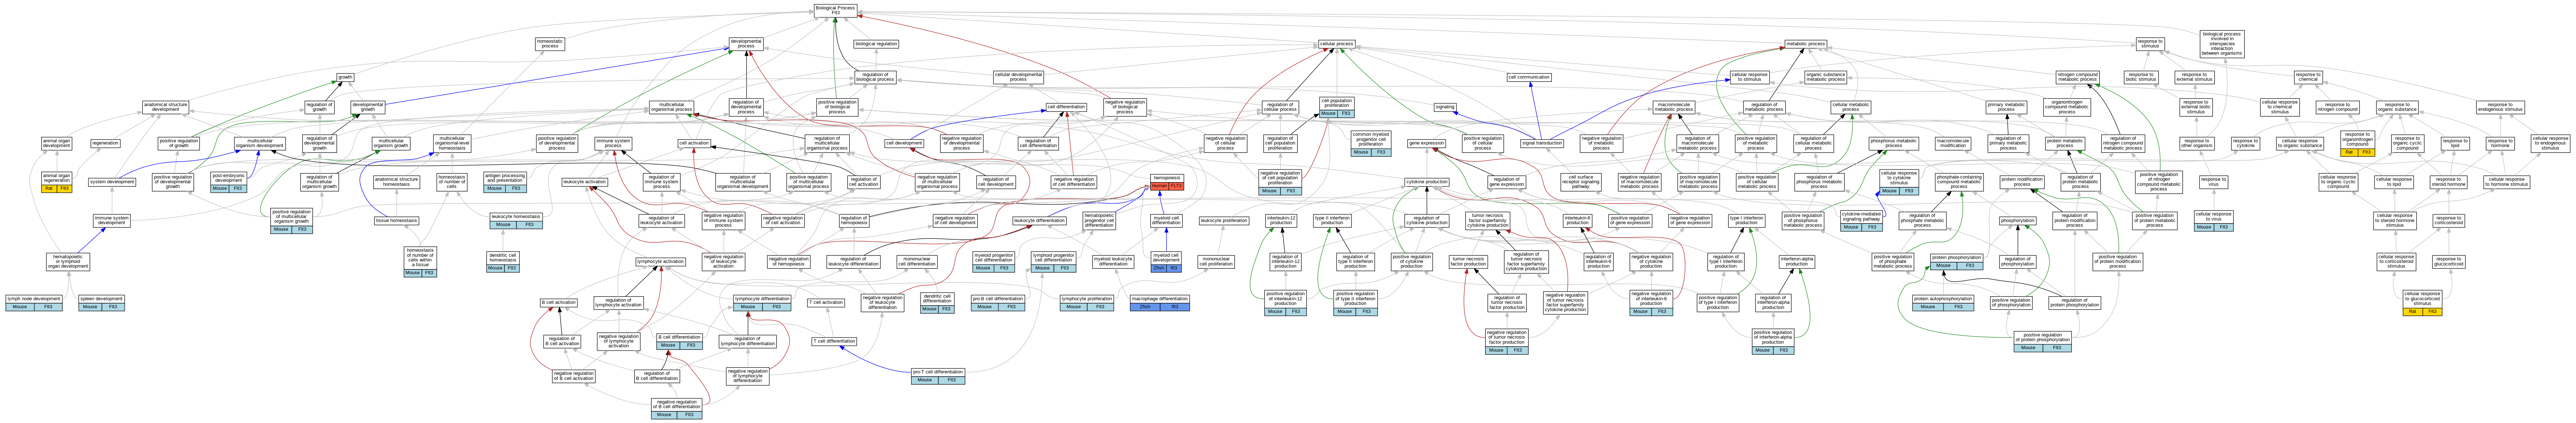The height and width of the screenshot is (423, 2576).
Task: Select the 'cellular response to virus' node
Action: [2213, 221]
